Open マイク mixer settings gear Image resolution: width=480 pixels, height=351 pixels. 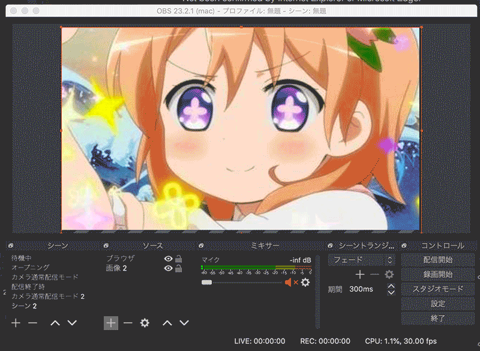click(x=305, y=282)
